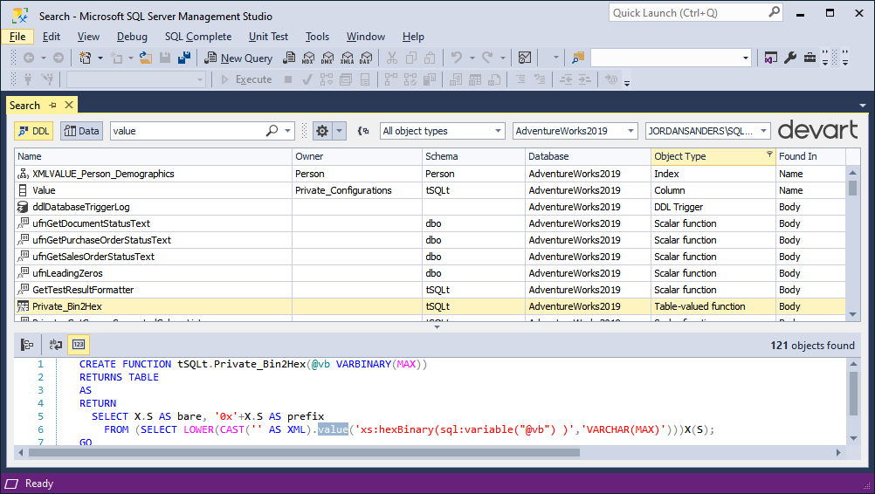
Task: Pin the Search tab window
Action: pyautogui.click(x=52, y=105)
